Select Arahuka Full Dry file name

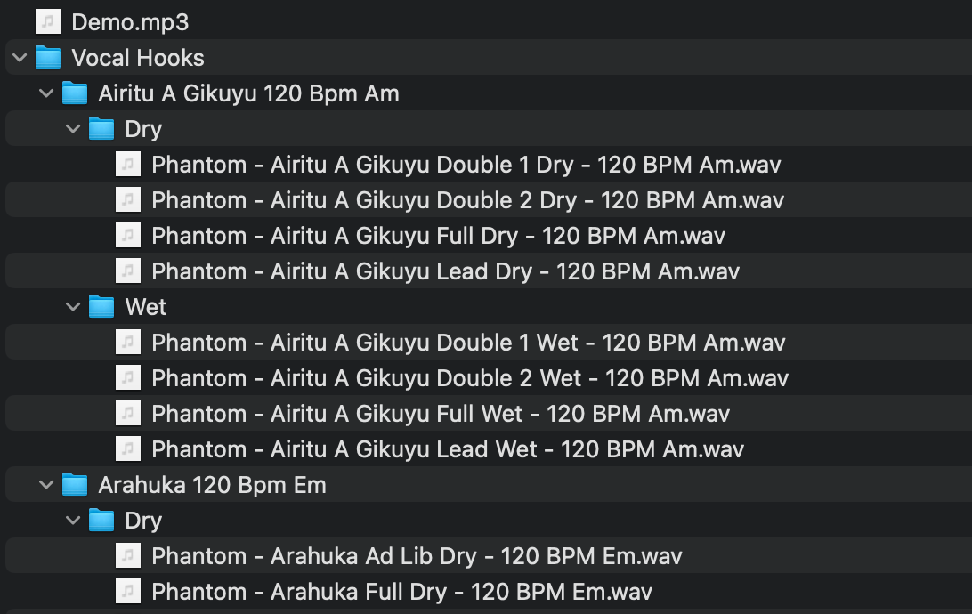pos(401,592)
